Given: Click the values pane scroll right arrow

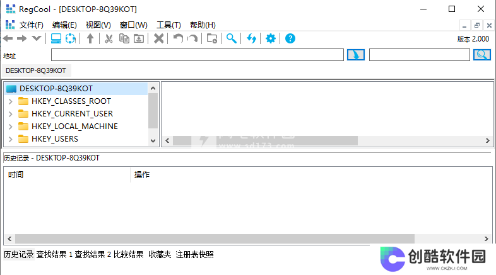Looking at the screenshot, I should point(487,141).
